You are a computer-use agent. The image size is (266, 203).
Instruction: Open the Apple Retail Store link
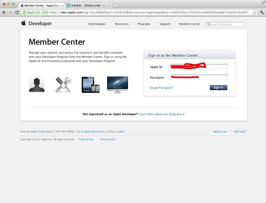click(94, 132)
